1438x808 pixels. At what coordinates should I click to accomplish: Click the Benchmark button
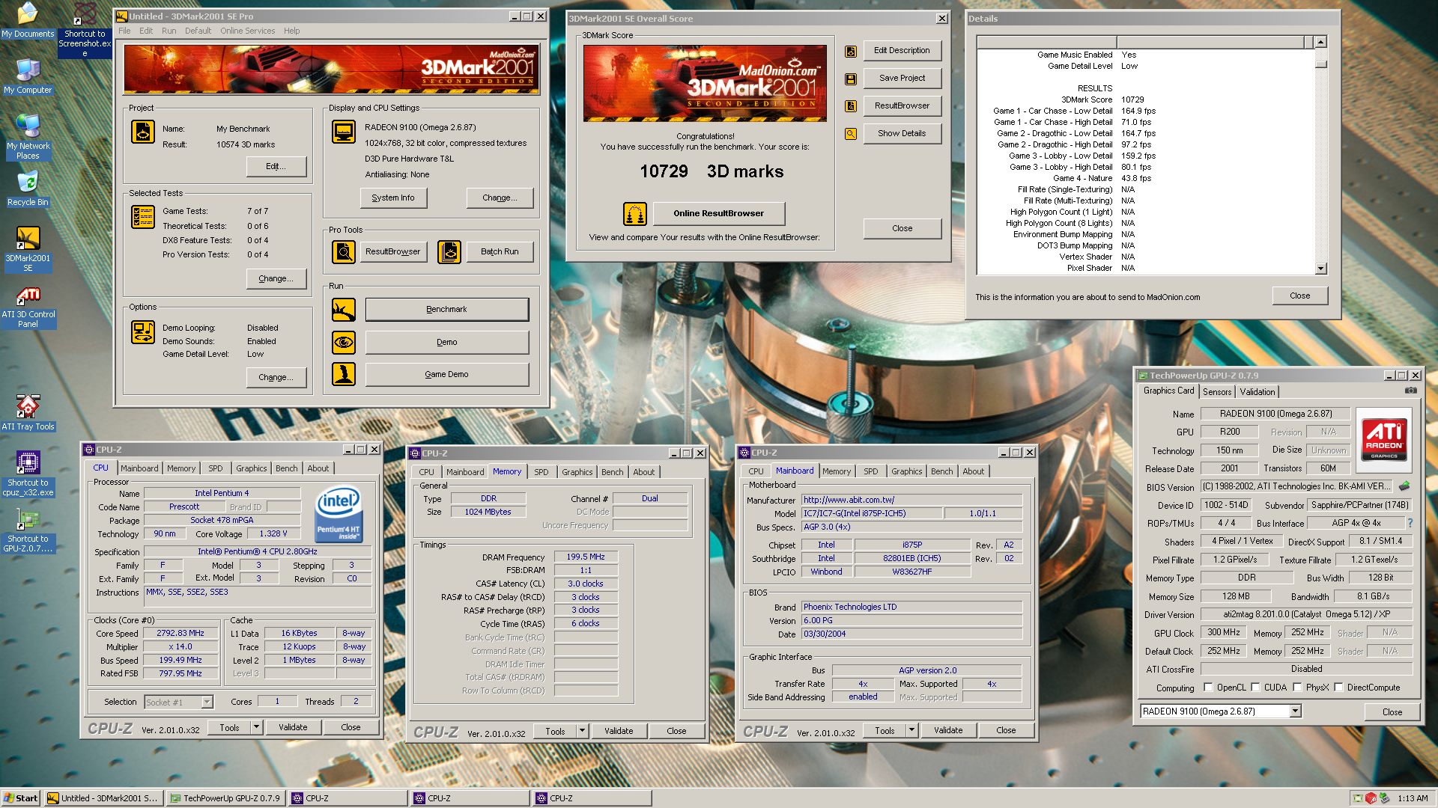[x=446, y=309]
